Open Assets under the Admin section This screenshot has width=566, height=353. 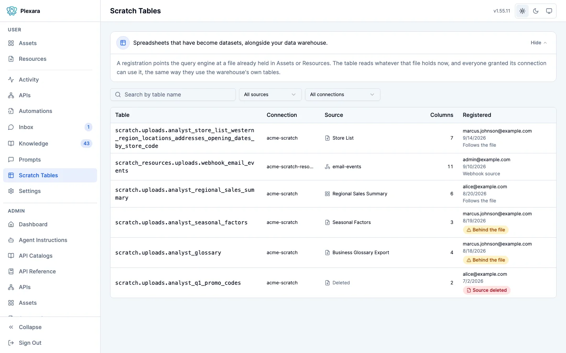point(50,303)
